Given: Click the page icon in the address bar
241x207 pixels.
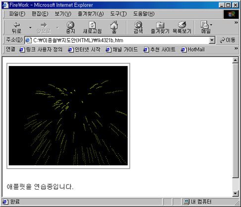Looking at the screenshot, I should click(29, 40).
